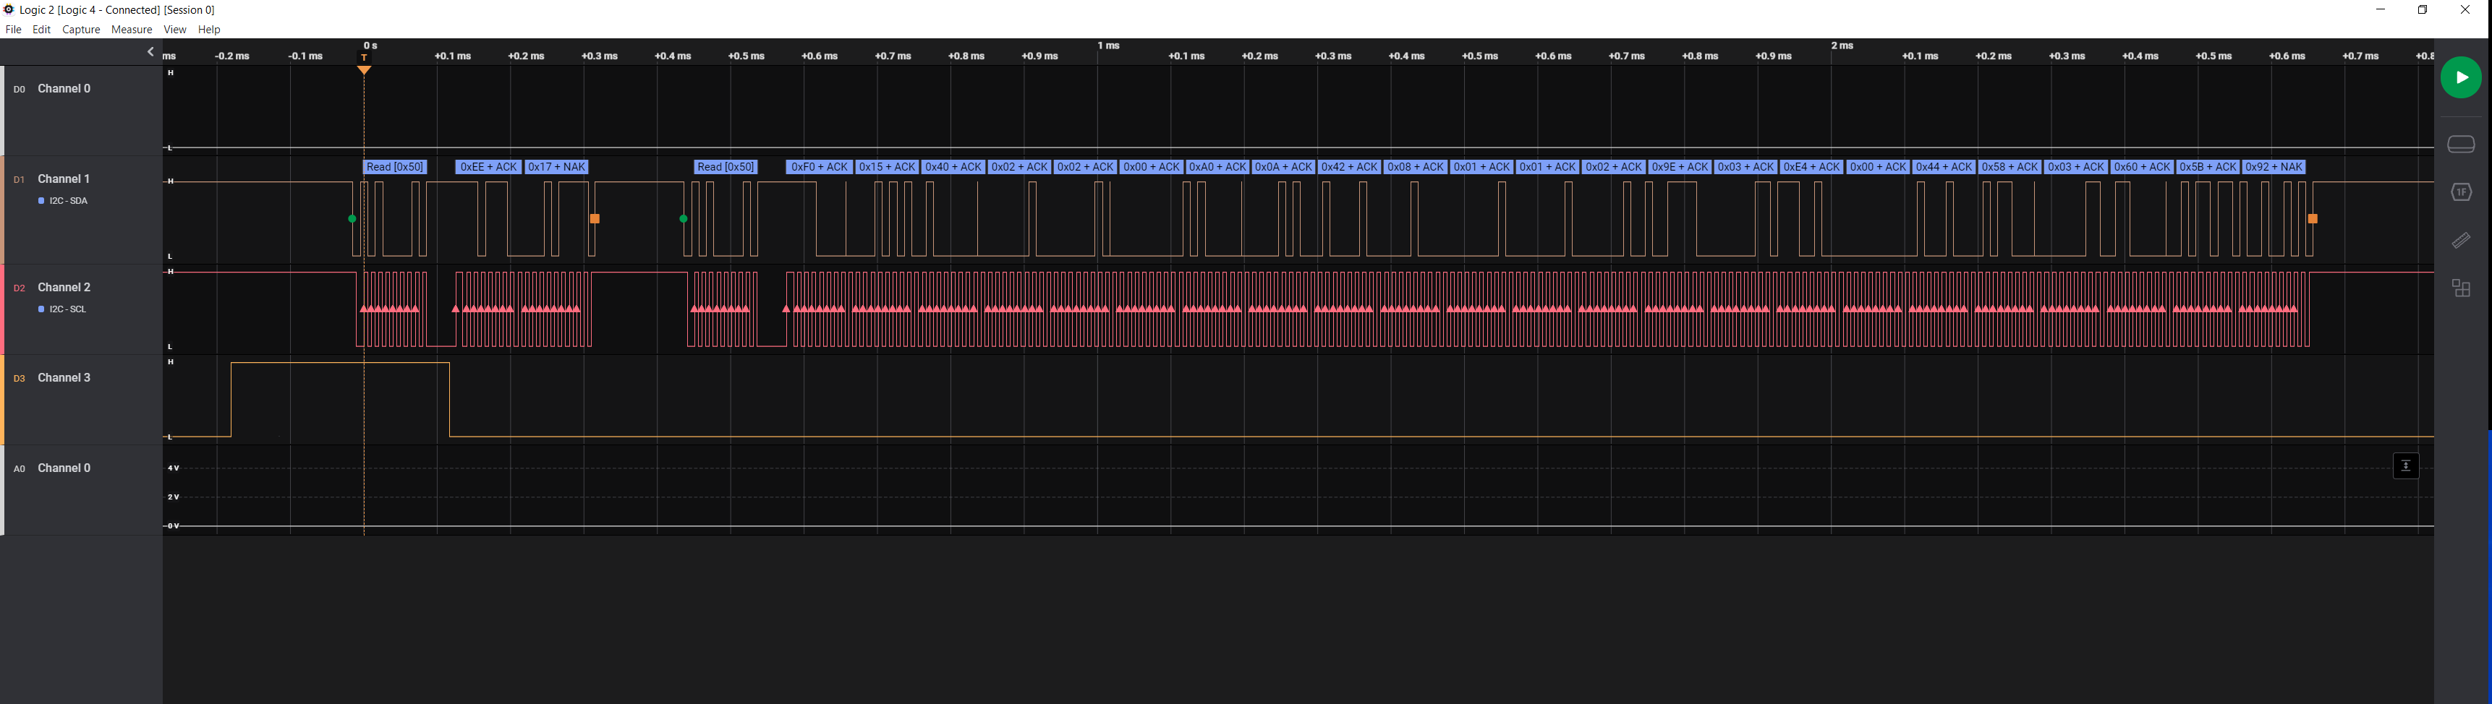Open the Extensions panel icon
Screen dimensions: 2492x704
pos(2460,288)
